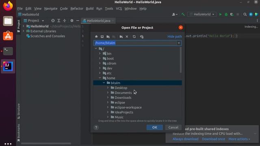Image resolution: width=260 pixels, height=146 pixels.
Task: Open the Build menu
Action: (89, 9)
